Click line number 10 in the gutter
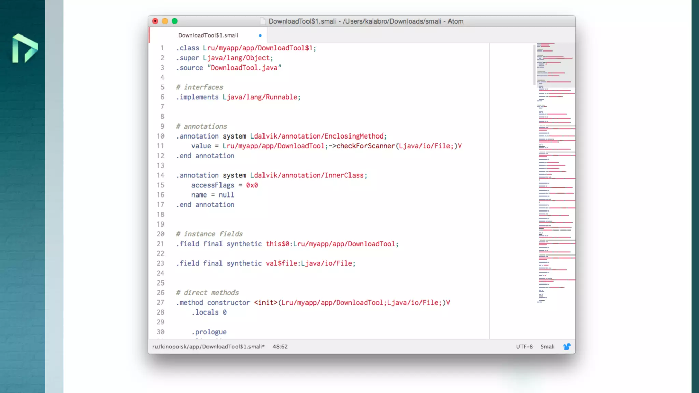Image resolution: width=699 pixels, height=393 pixels. click(160, 136)
